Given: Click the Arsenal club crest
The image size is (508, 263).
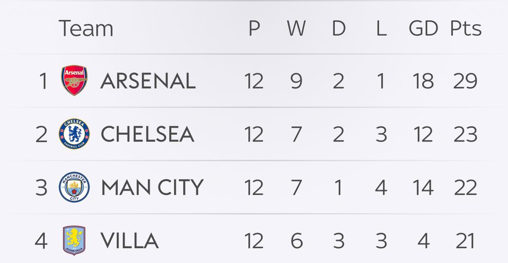Looking at the screenshot, I should (x=74, y=81).
